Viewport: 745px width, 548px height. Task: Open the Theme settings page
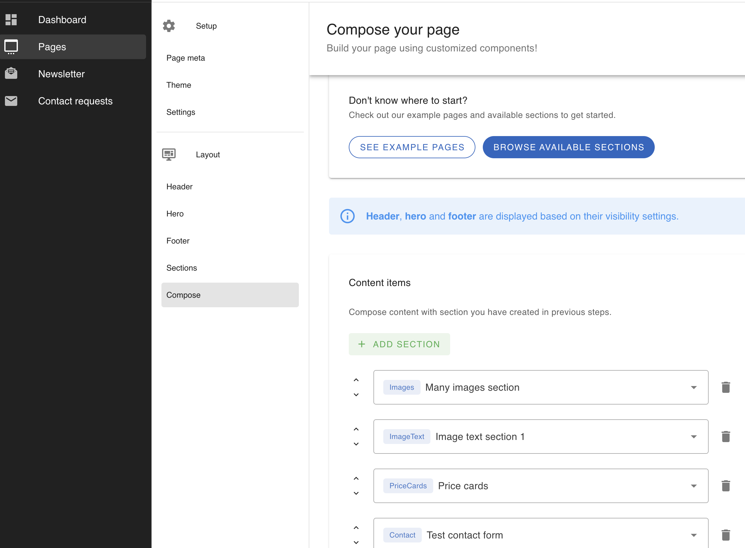179,85
